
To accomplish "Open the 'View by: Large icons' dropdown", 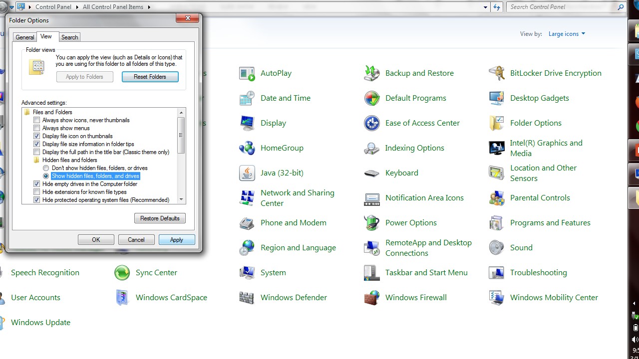I will coord(566,34).
